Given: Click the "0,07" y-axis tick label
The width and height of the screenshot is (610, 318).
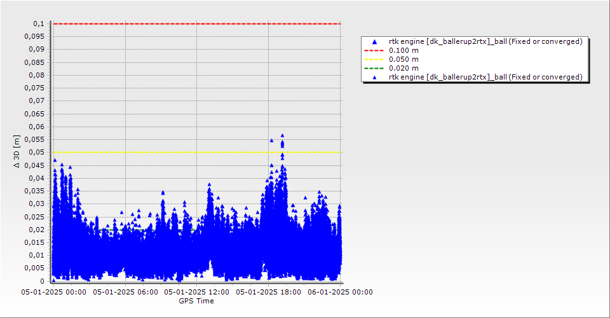Looking at the screenshot, I should tap(37, 101).
